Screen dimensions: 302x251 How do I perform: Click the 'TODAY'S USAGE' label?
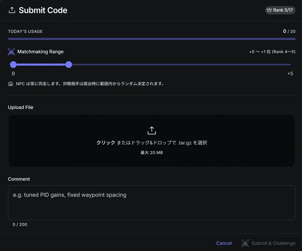(x=25, y=31)
